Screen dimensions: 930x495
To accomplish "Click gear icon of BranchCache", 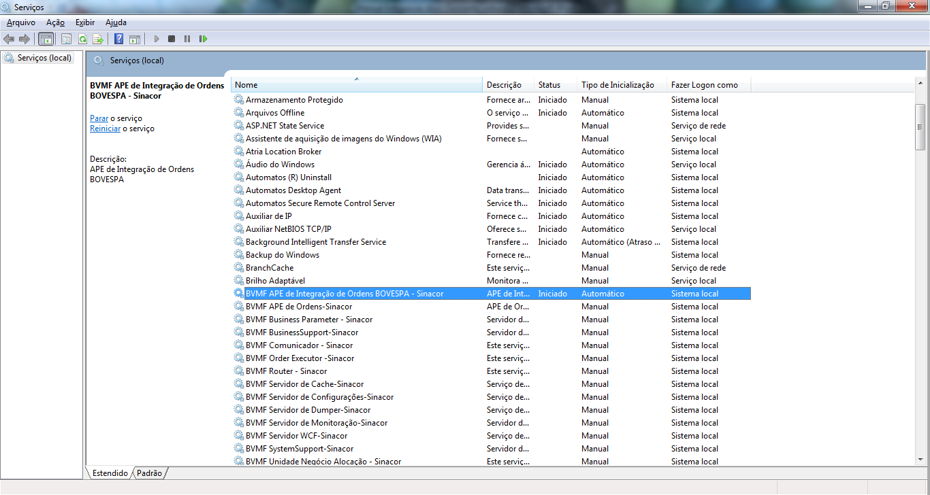I will 239,268.
